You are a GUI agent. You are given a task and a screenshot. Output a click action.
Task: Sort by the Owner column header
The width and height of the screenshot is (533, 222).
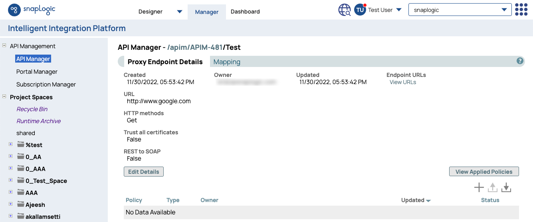tap(209, 200)
